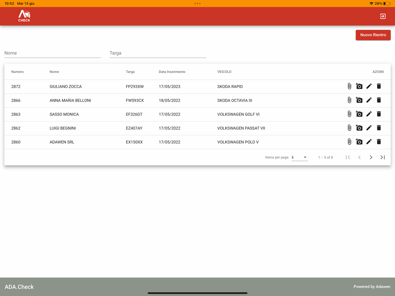Click the logout icon in header
This screenshot has height=296, width=395.
click(x=383, y=16)
